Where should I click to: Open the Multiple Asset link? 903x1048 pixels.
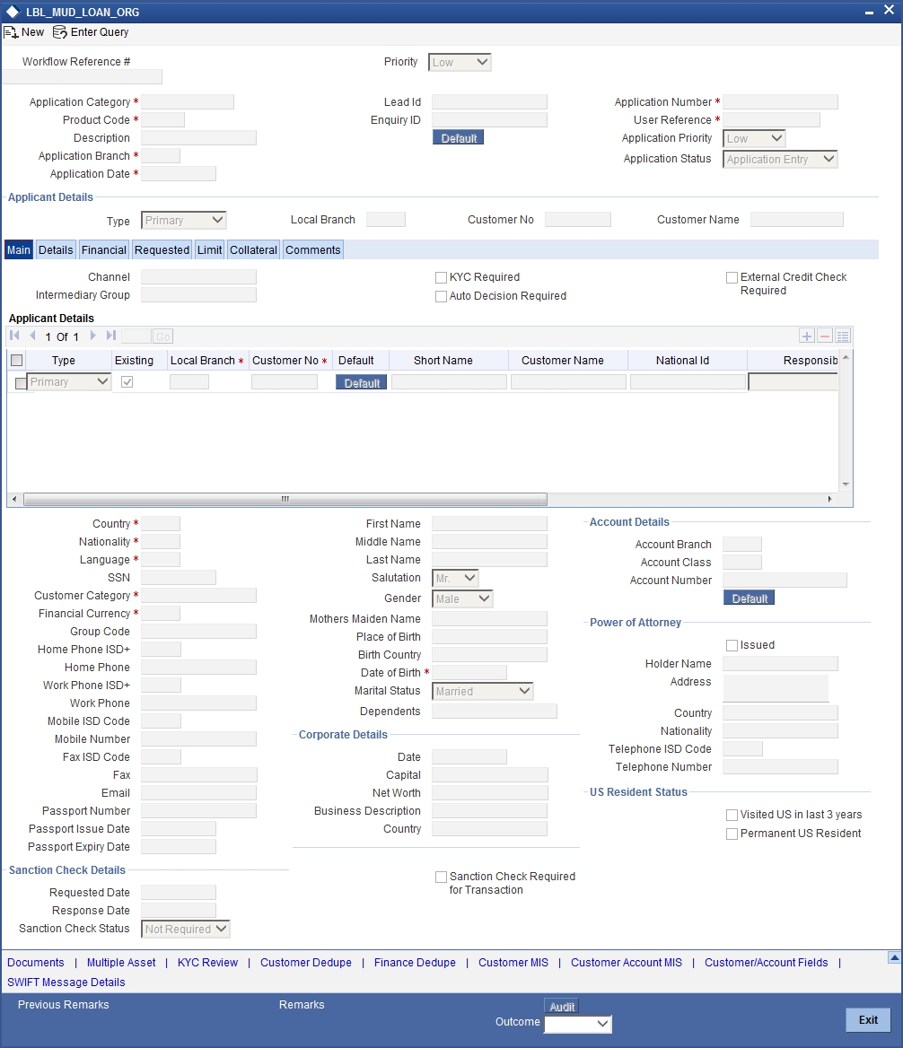coord(121,963)
